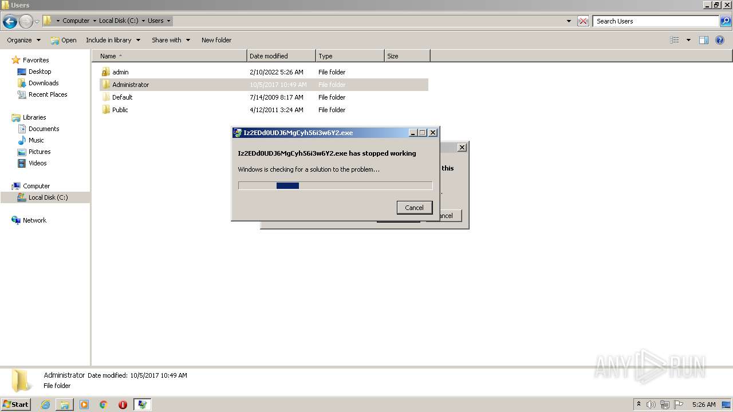Click the search magnifier icon
Image resolution: width=733 pixels, height=412 pixels.
pos(726,21)
